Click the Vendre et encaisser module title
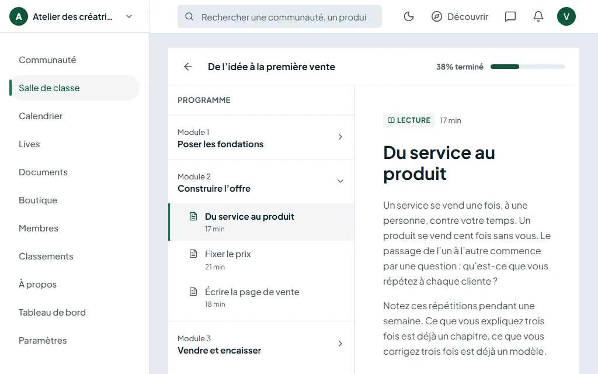598x374 pixels. click(x=220, y=351)
